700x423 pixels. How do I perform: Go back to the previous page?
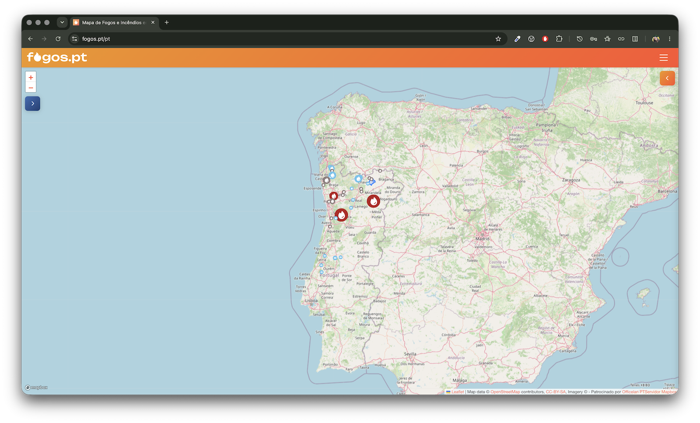[x=30, y=39]
